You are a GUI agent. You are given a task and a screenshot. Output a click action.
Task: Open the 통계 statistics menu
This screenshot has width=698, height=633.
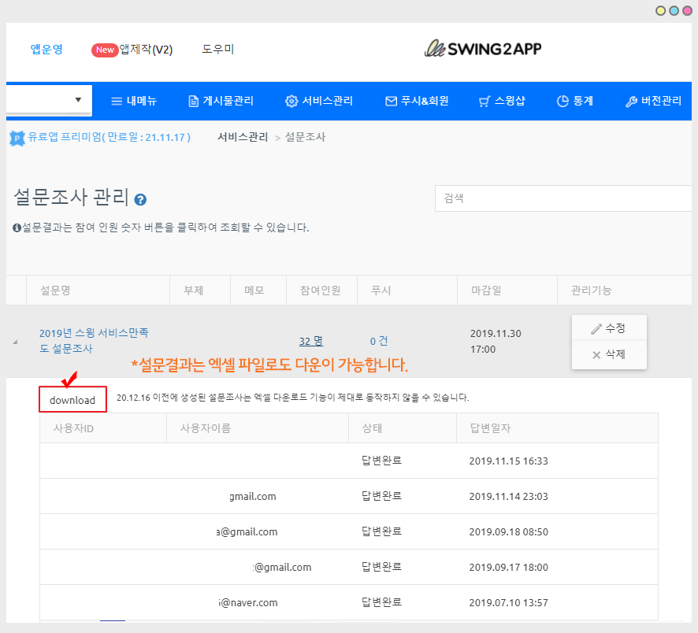574,101
